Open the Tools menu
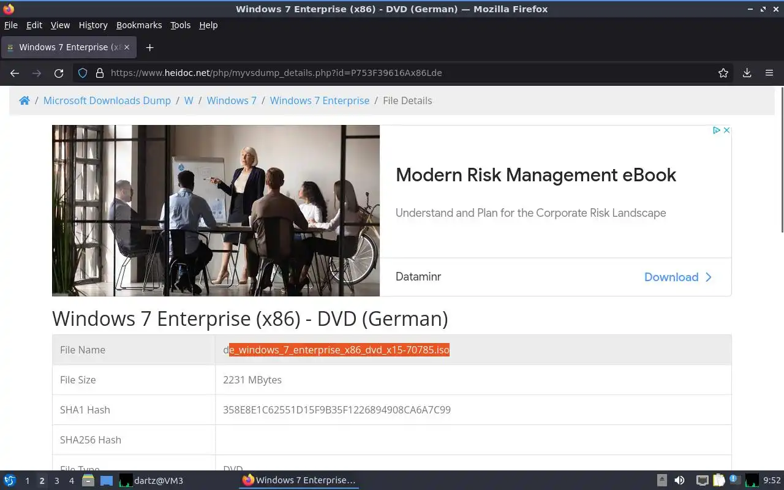The height and width of the screenshot is (490, 784). coord(181,25)
